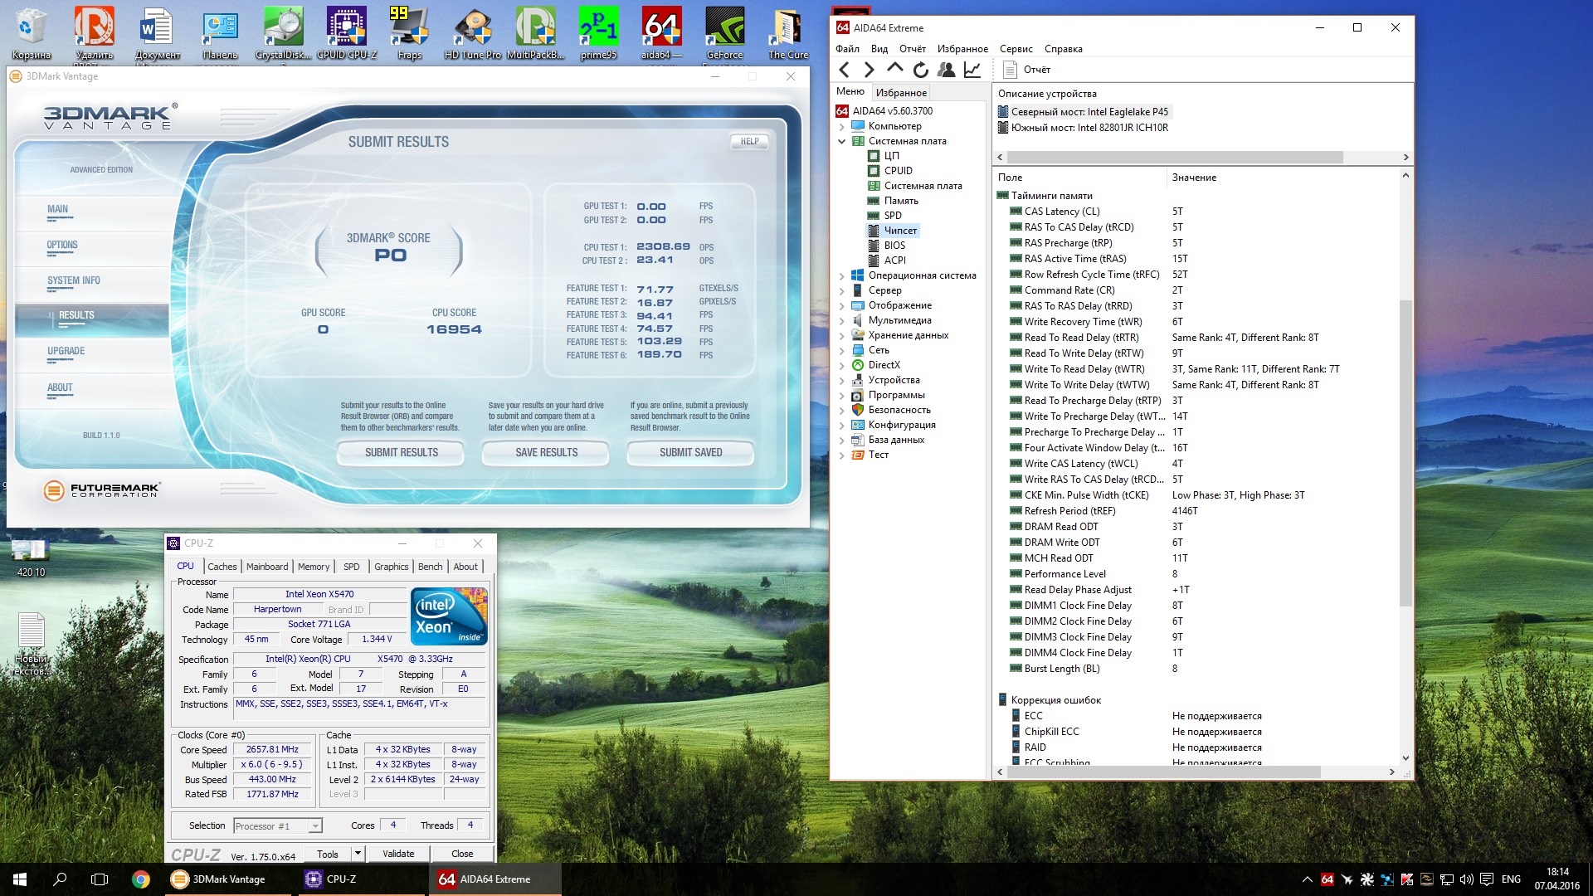Viewport: 1593px width, 896px height.
Task: Collapse the Системная плата tree node
Action: click(841, 142)
